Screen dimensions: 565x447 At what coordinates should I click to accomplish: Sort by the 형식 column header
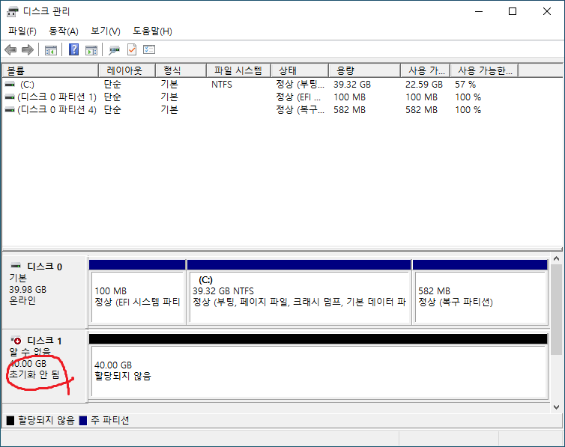pyautogui.click(x=181, y=70)
